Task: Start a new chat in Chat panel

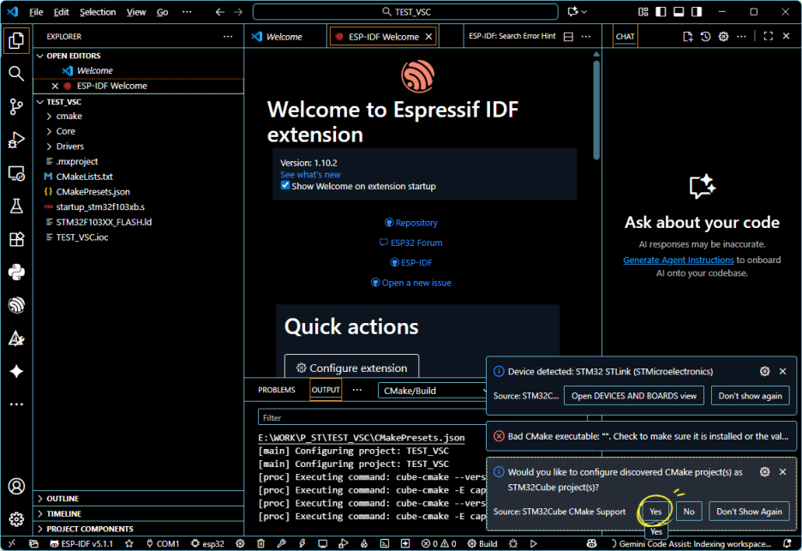Action: [x=687, y=36]
